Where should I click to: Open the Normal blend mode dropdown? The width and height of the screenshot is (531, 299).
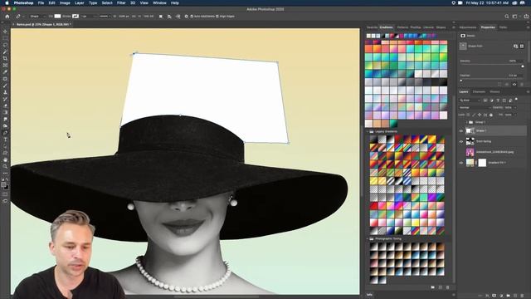click(x=475, y=107)
